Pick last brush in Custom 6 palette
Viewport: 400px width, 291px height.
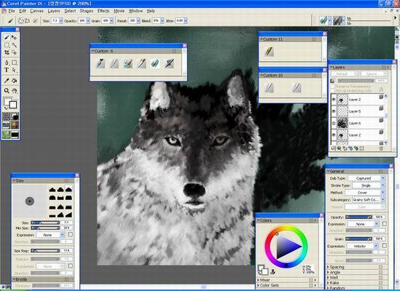point(169,63)
